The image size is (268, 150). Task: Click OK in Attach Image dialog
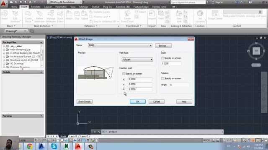pyautogui.click(x=138, y=102)
